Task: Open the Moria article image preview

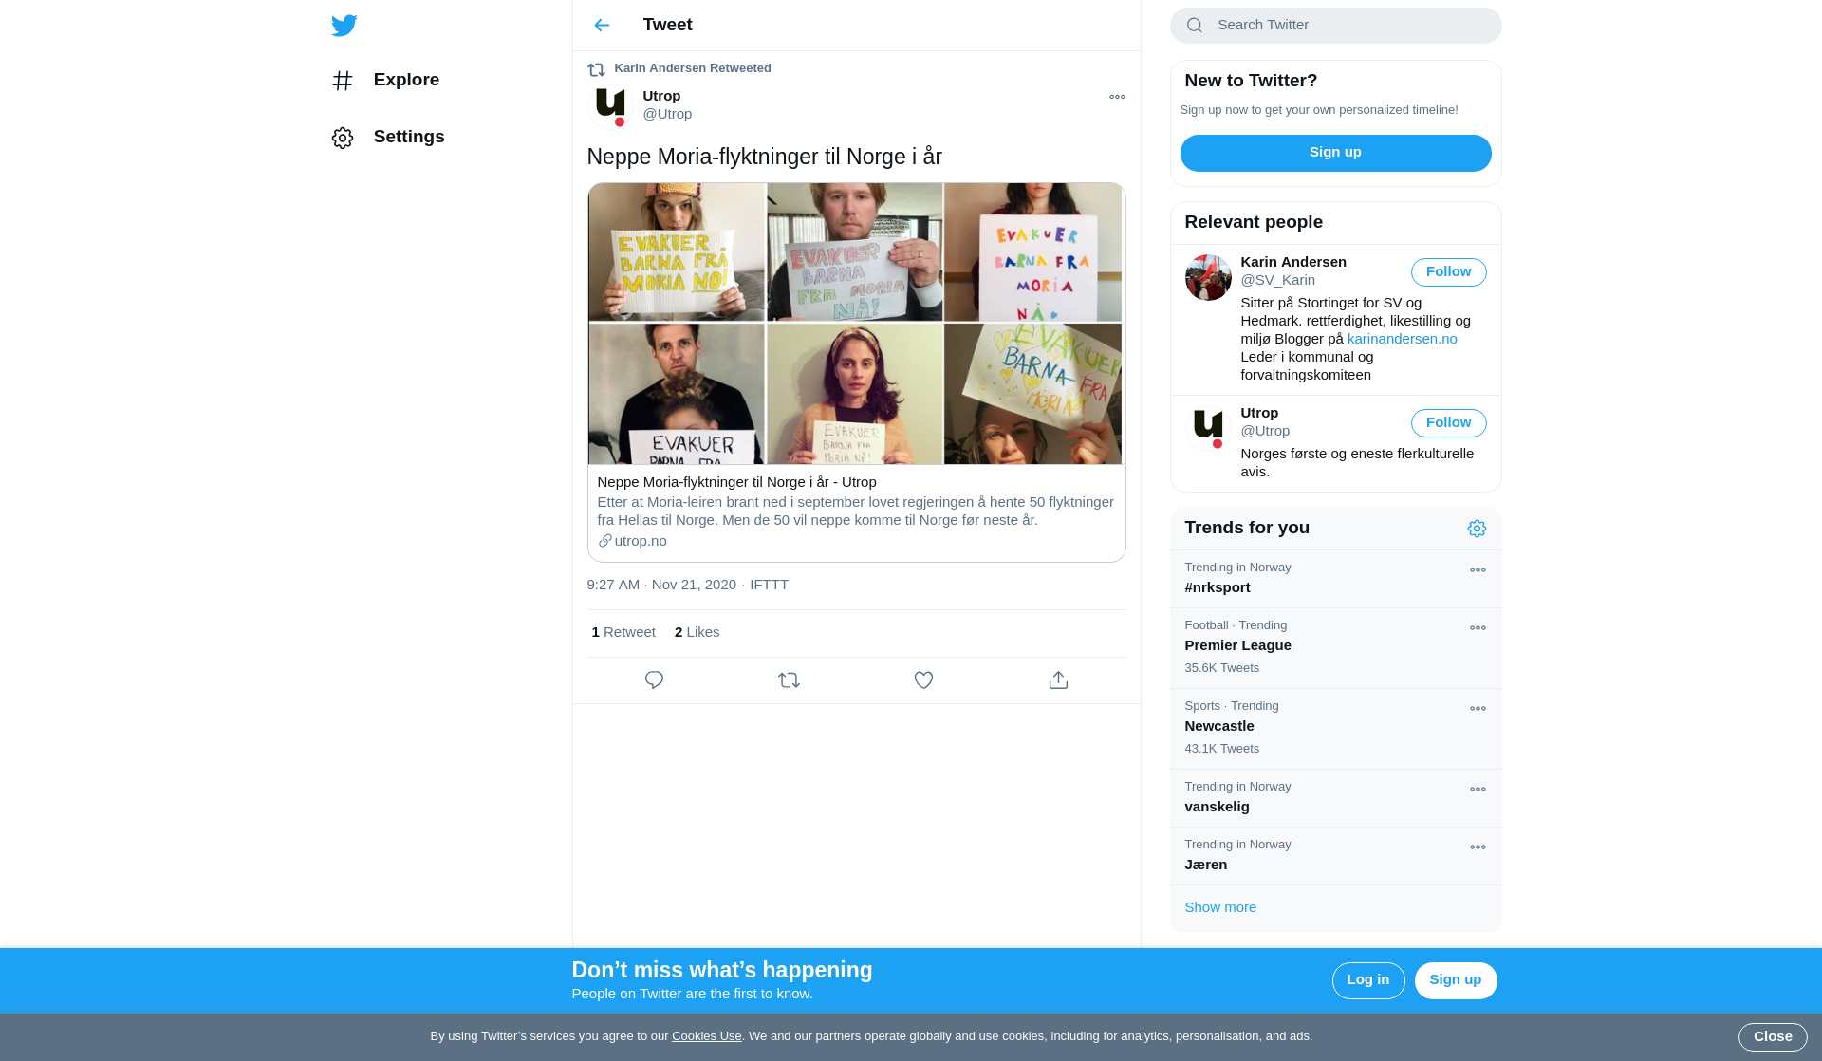Action: (856, 324)
